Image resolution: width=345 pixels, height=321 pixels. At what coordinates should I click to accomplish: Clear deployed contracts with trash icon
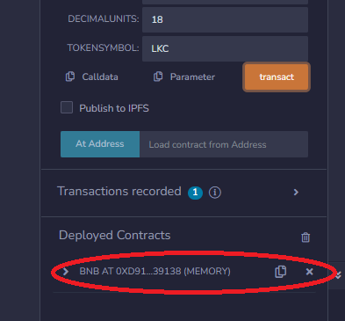(305, 237)
